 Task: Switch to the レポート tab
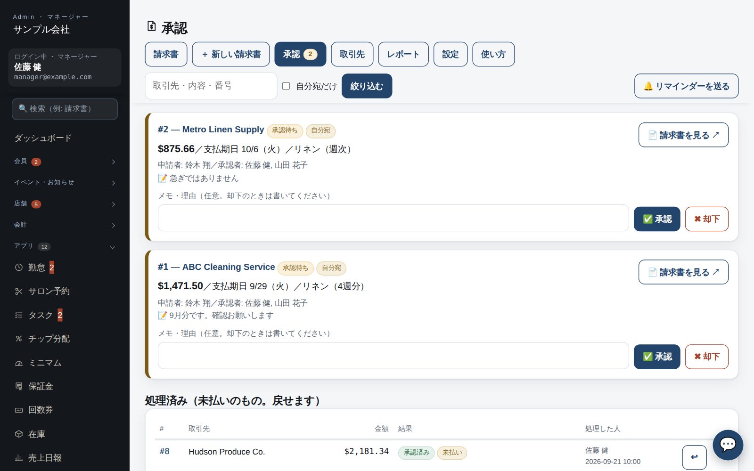coord(403,54)
